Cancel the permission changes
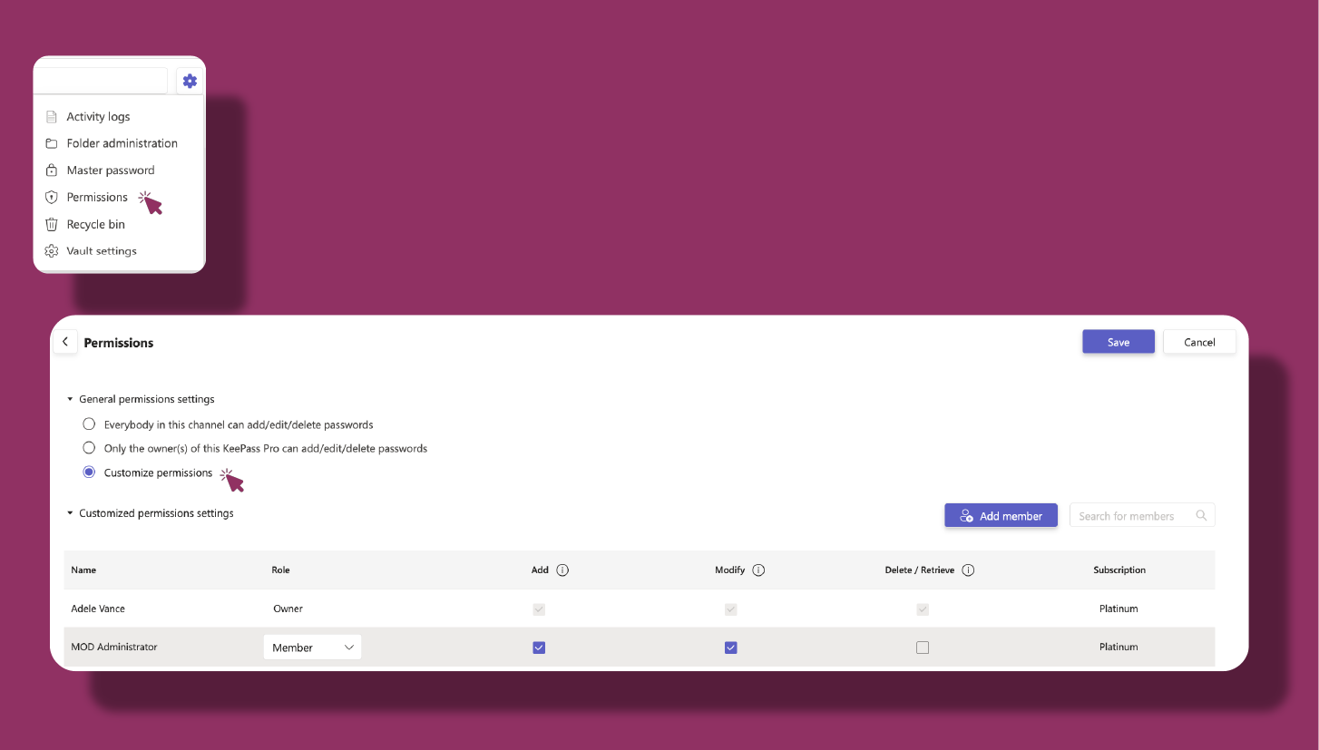This screenshot has width=1319, height=750. [x=1199, y=342]
